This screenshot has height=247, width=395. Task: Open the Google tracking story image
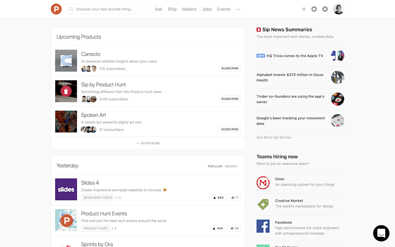point(338,120)
